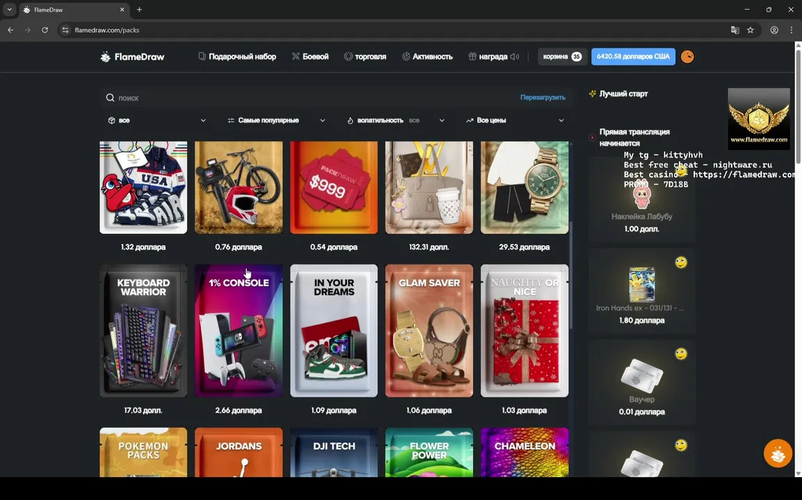Open the Наклейка Лабубу drop card
The height and width of the screenshot is (500, 802).
[x=642, y=200]
